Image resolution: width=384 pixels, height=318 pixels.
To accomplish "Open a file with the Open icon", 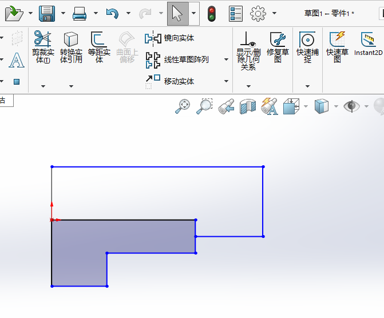I will [x=14, y=14].
